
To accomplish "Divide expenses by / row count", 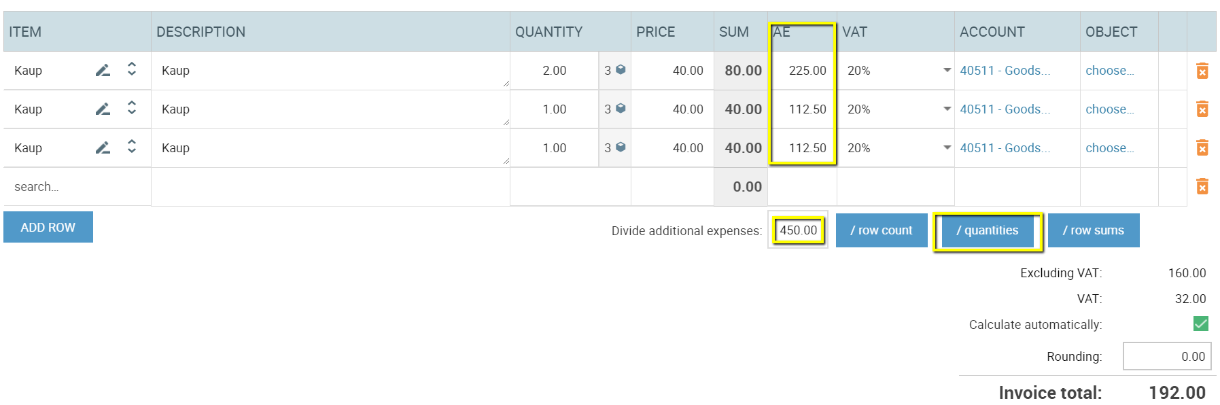I will 882,230.
